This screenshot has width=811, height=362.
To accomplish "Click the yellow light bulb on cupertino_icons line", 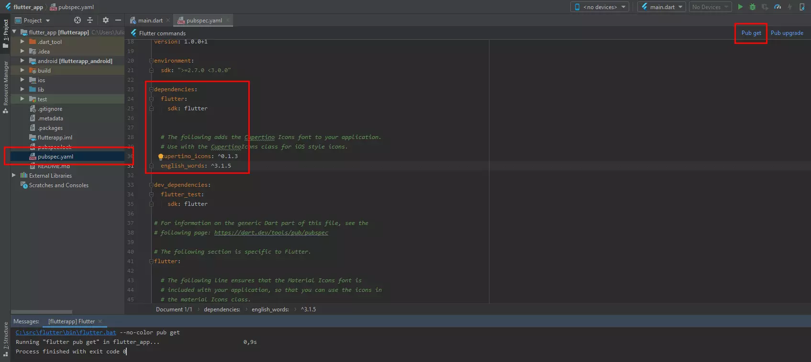I will click(x=161, y=157).
